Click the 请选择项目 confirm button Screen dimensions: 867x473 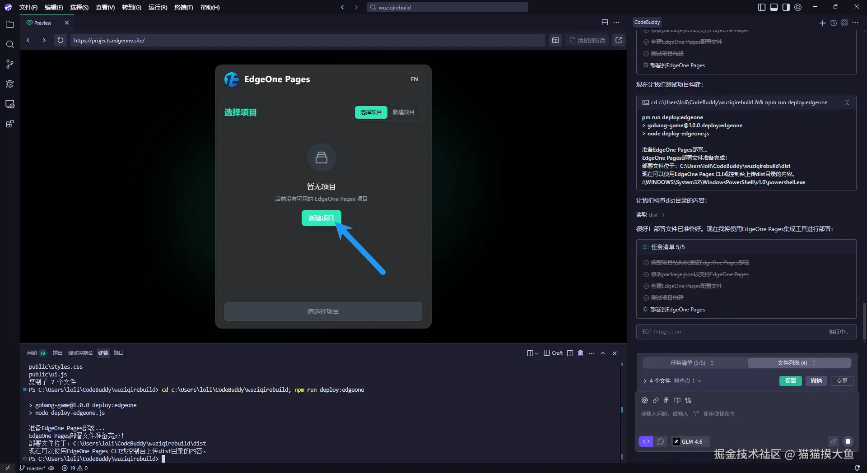(323, 311)
